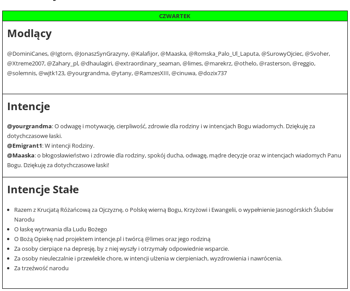Open the @JonaszSynGrazyny profile mention
This screenshot has height=291, width=350.
tap(101, 54)
